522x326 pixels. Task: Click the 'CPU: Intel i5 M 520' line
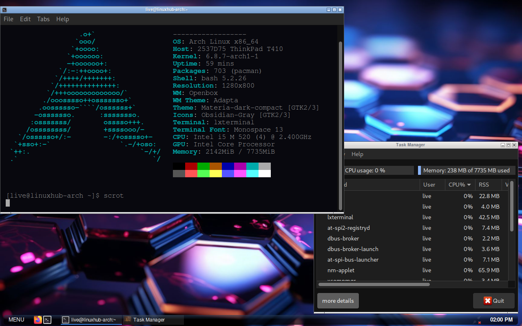point(242,137)
